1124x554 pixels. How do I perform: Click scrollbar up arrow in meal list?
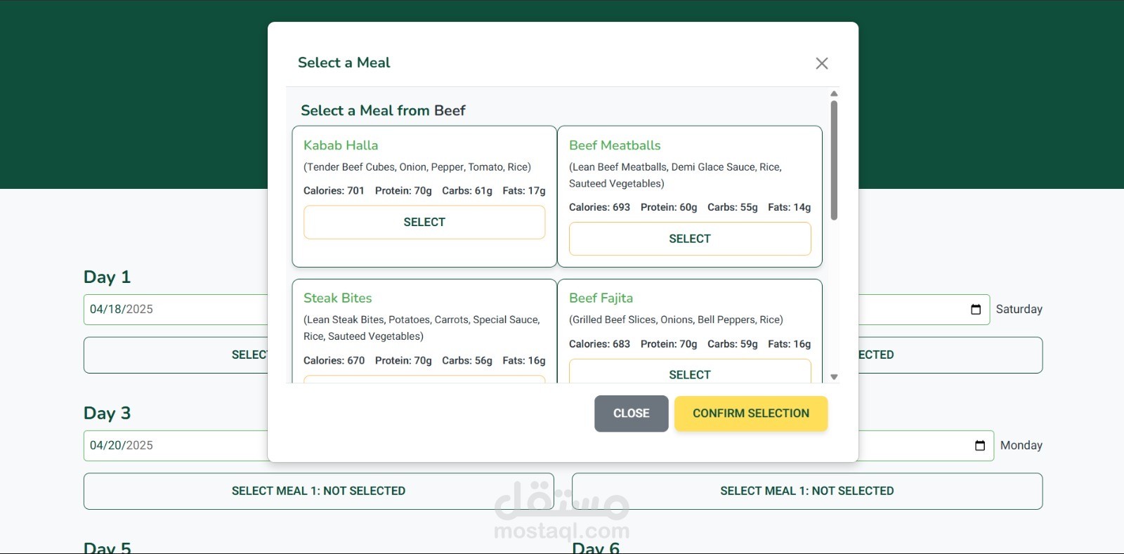coord(834,93)
